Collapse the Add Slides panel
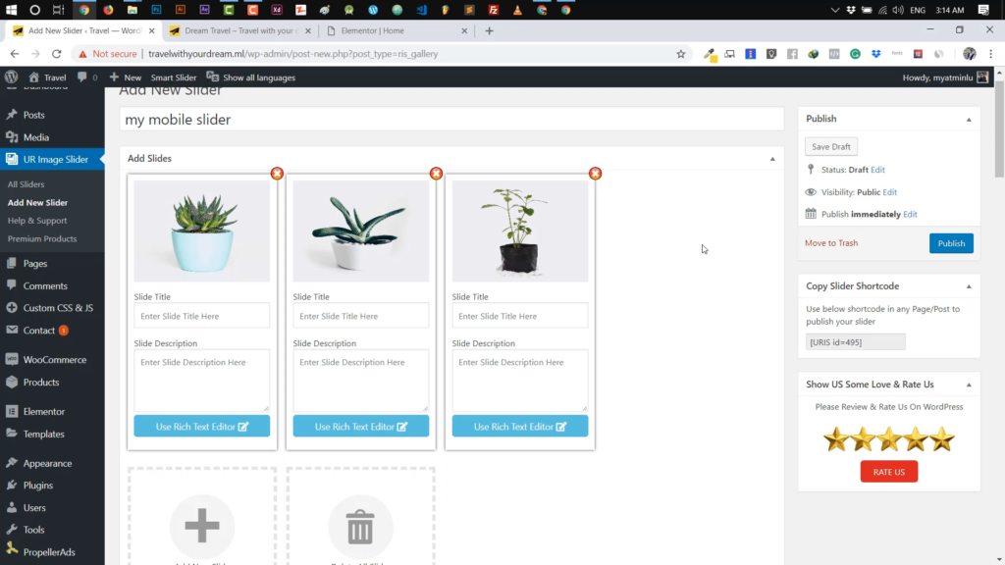 point(772,158)
